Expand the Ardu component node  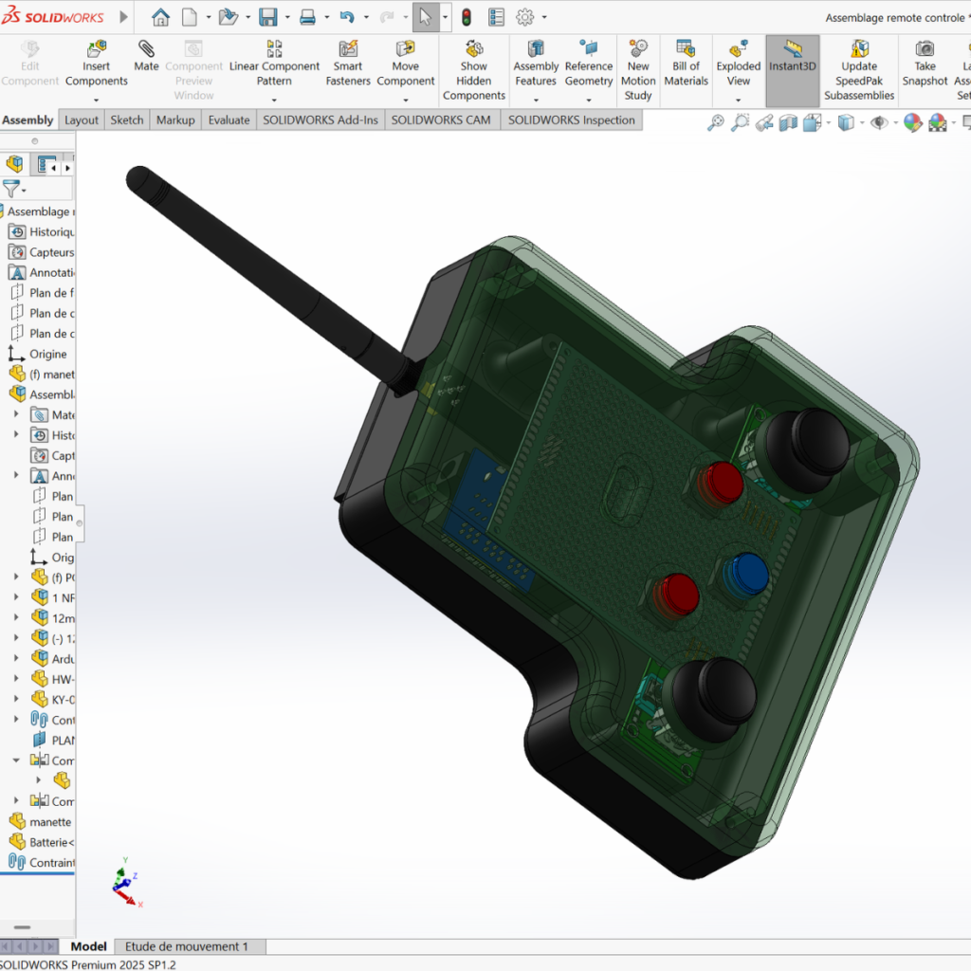point(16,658)
